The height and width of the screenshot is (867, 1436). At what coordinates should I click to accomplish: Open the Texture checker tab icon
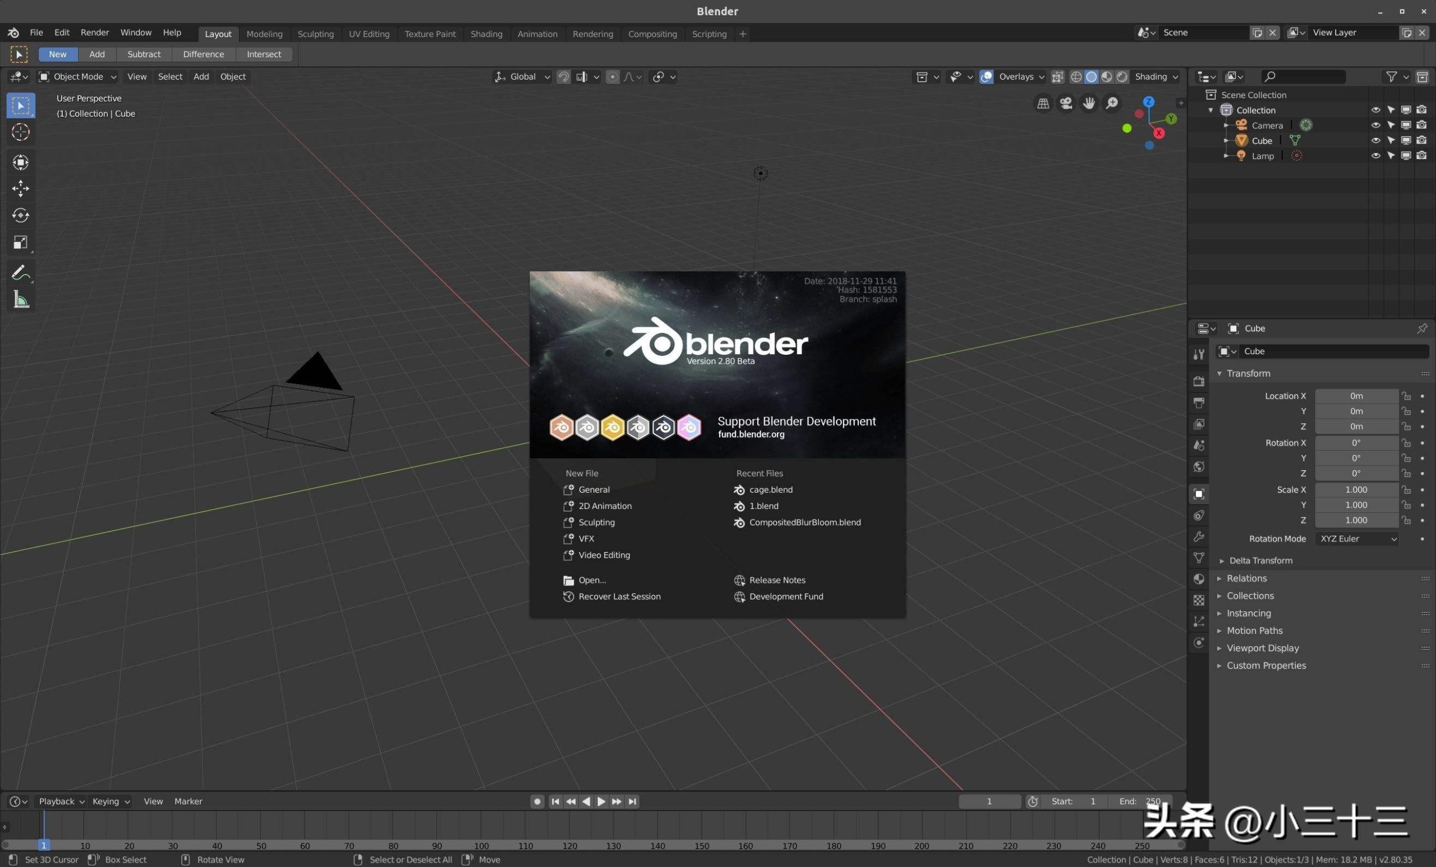click(1199, 600)
